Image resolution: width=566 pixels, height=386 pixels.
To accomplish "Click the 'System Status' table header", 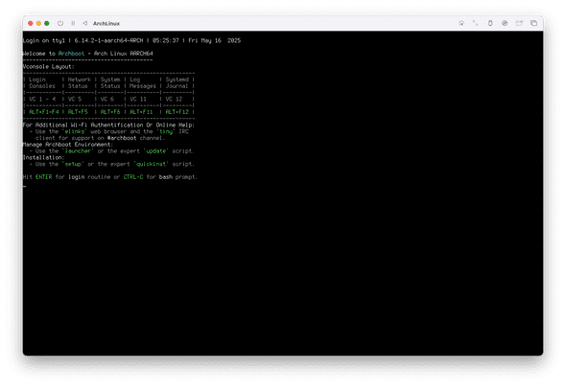I will [x=110, y=83].
